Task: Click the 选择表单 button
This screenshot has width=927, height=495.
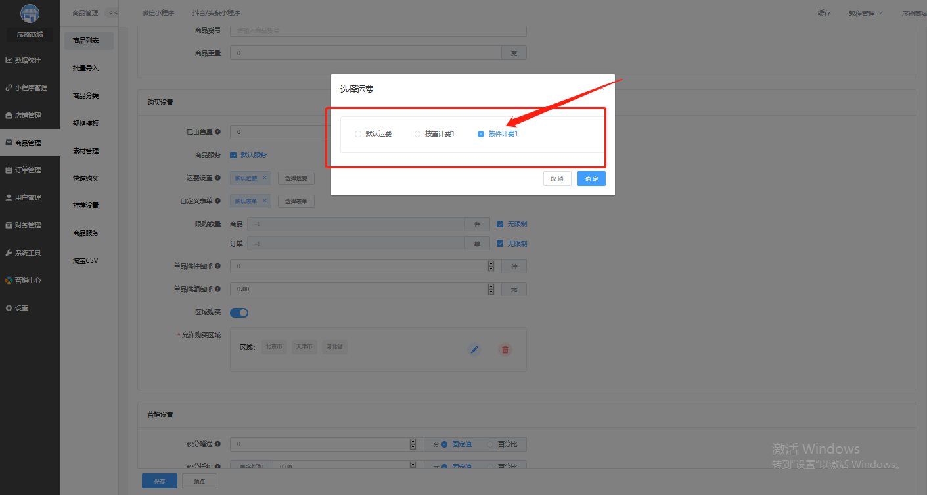Action: (296, 201)
